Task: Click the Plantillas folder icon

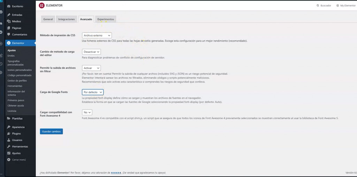Action: (9, 118)
